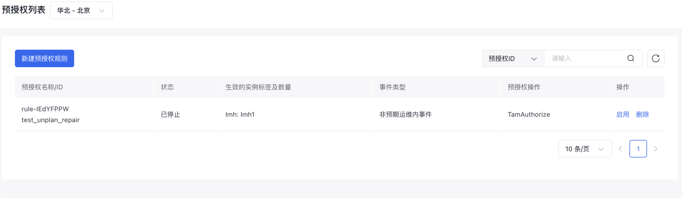This screenshot has width=682, height=198.
Task: Click the search magnifier icon
Action: click(x=631, y=58)
